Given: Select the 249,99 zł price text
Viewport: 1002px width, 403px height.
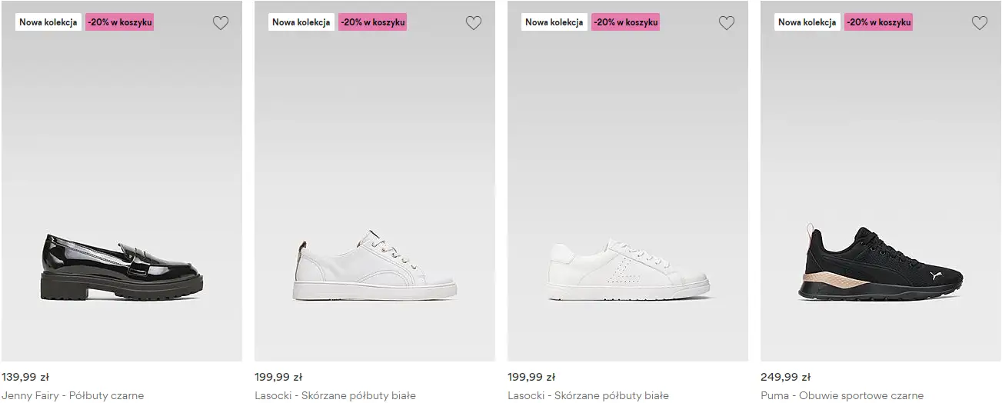Looking at the screenshot, I should (x=785, y=377).
